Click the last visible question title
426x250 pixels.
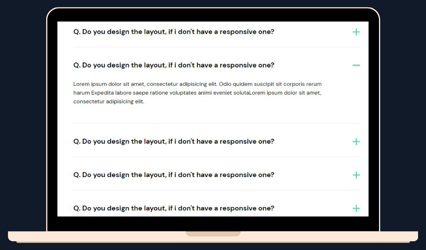(173, 208)
